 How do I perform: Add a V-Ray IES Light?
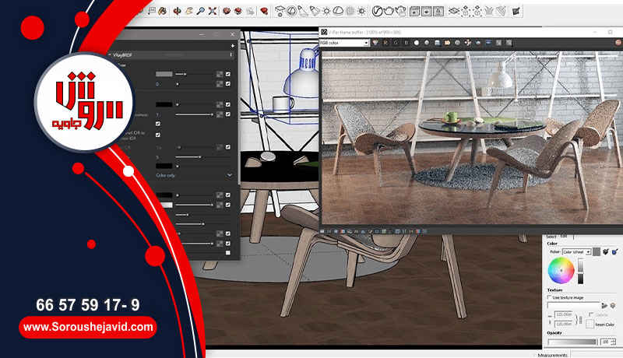point(315,11)
